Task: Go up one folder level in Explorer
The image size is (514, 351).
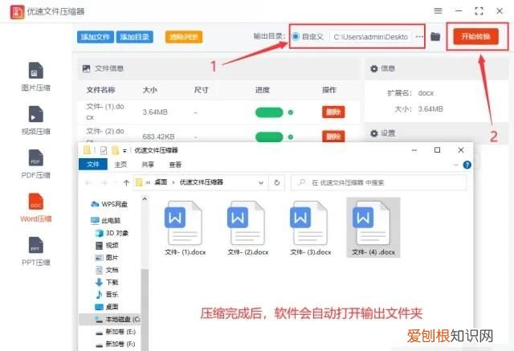Action: tap(127, 182)
